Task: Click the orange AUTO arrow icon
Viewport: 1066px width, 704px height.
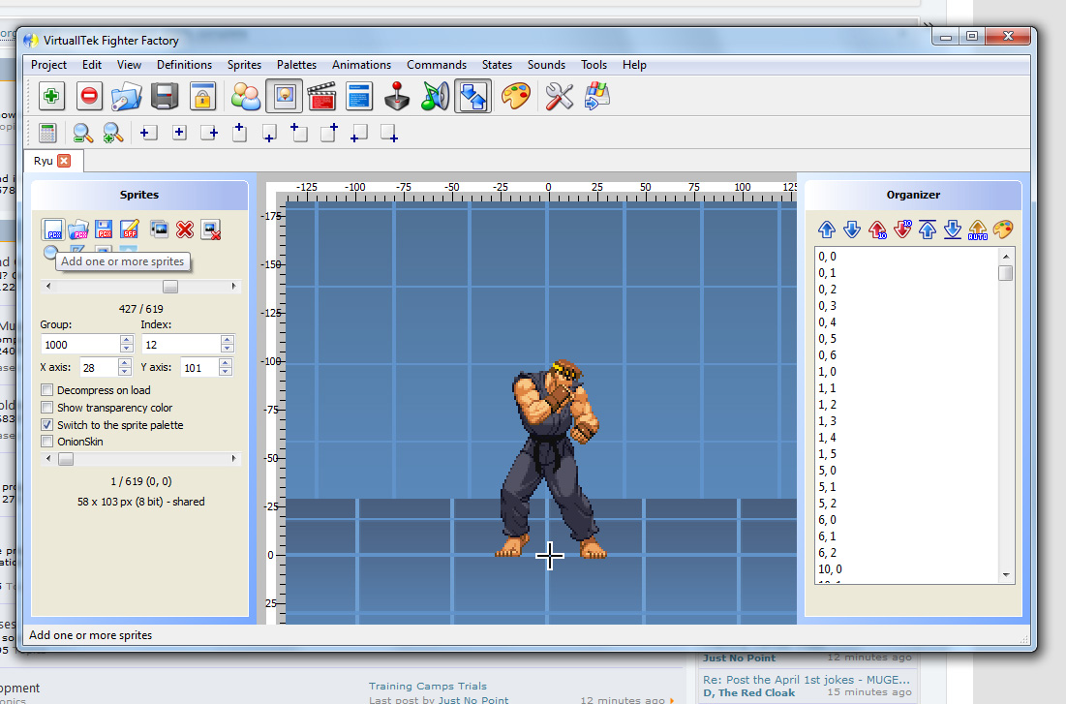Action: [978, 230]
